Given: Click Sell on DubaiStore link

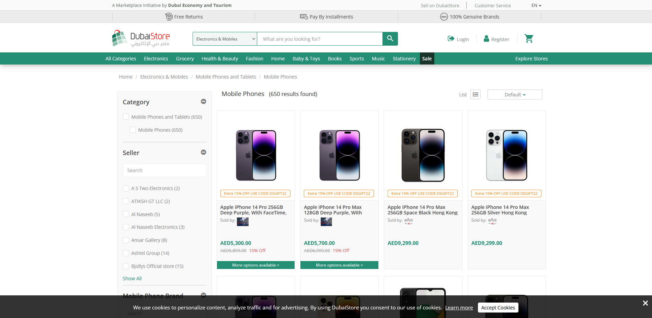Looking at the screenshot, I should pyautogui.click(x=440, y=5).
